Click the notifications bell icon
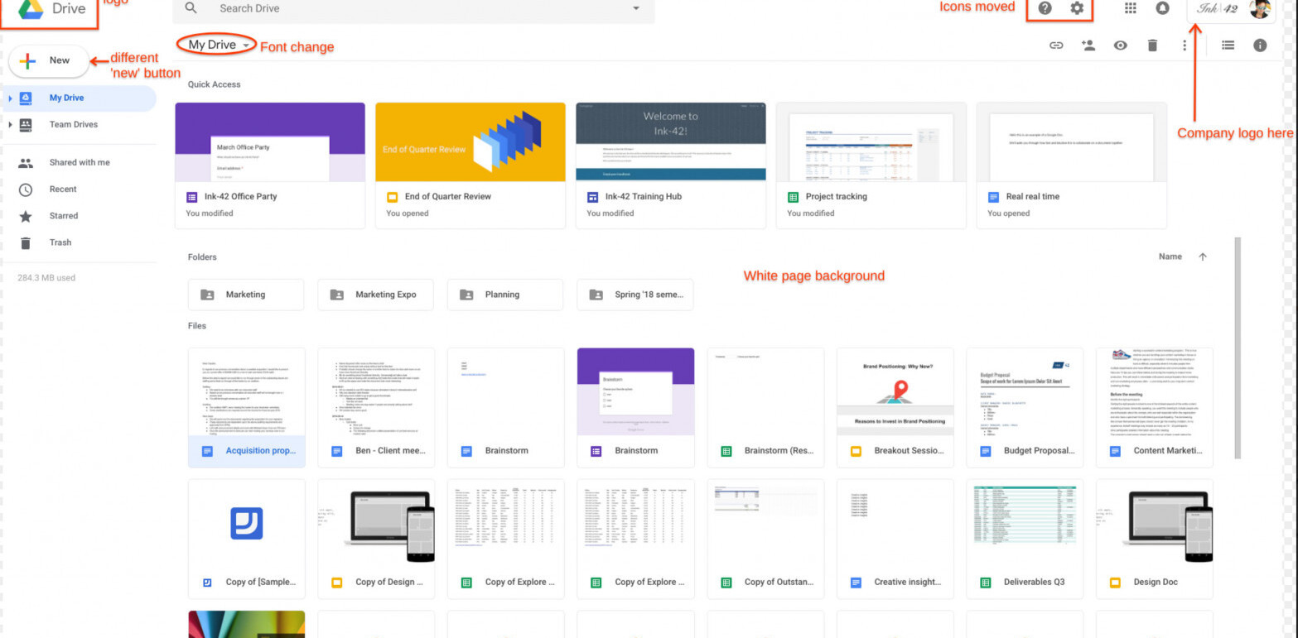 1163,9
